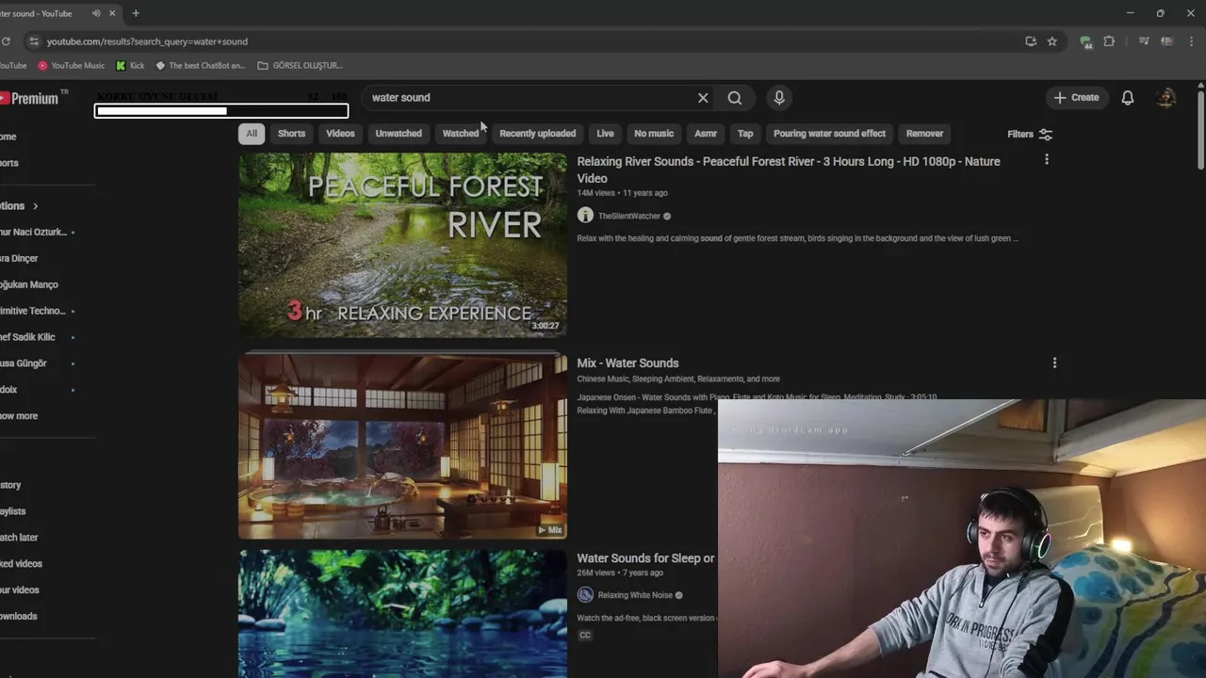The image size is (1206, 678).
Task: Click the water sound search field
Action: click(x=528, y=98)
